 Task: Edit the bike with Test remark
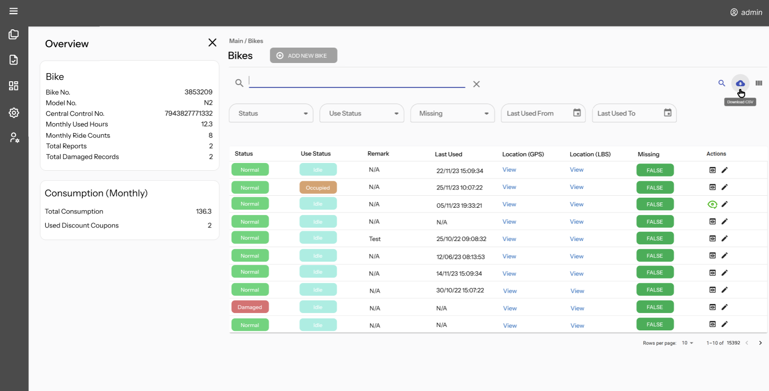[725, 239]
